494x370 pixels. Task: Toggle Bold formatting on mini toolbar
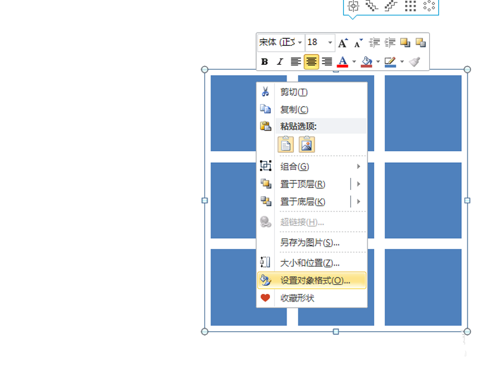coord(264,61)
